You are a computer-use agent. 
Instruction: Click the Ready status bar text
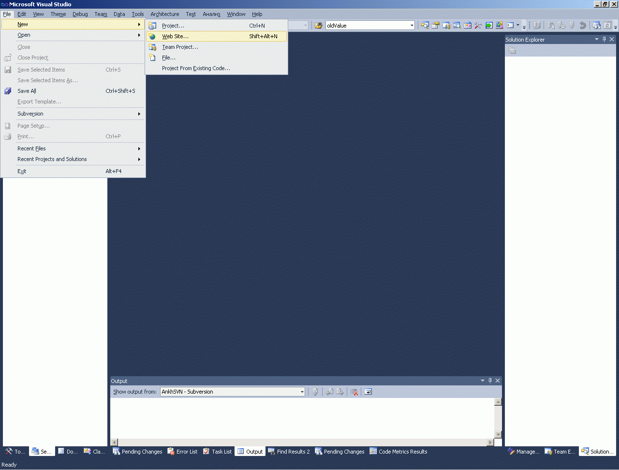click(x=9, y=465)
